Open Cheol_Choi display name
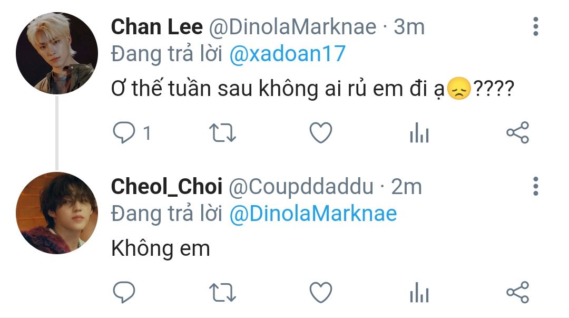The width and height of the screenshot is (569, 318). 166,187
